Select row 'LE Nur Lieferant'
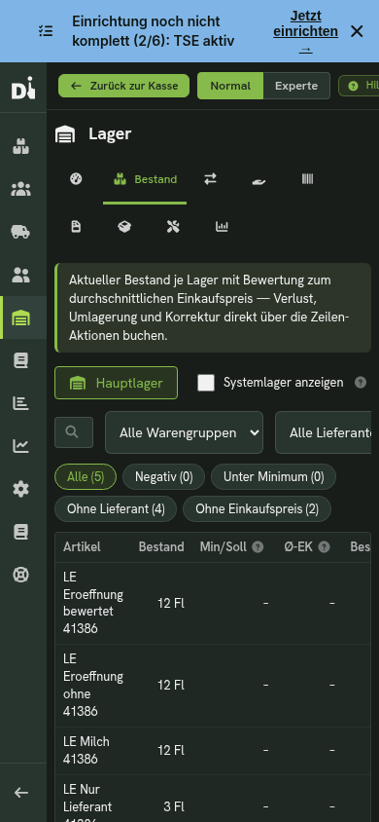The width and height of the screenshot is (379, 822). (213, 799)
